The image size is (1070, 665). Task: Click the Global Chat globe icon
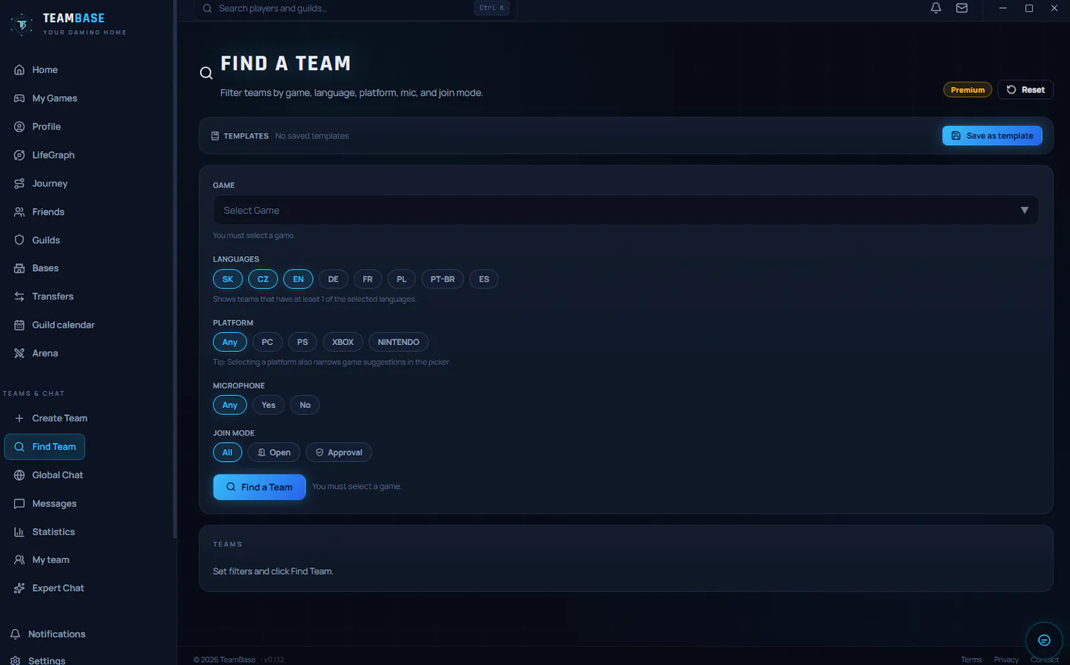(19, 475)
